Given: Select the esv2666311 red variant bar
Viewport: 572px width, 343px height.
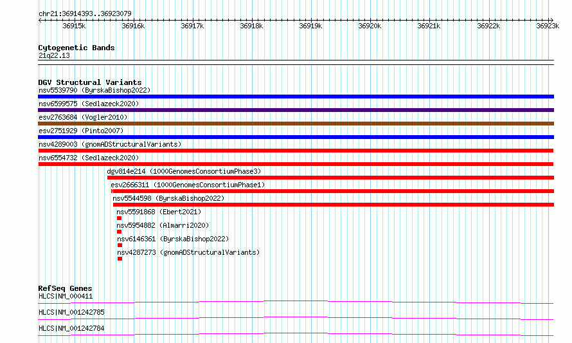Looking at the screenshot, I should point(333,191).
